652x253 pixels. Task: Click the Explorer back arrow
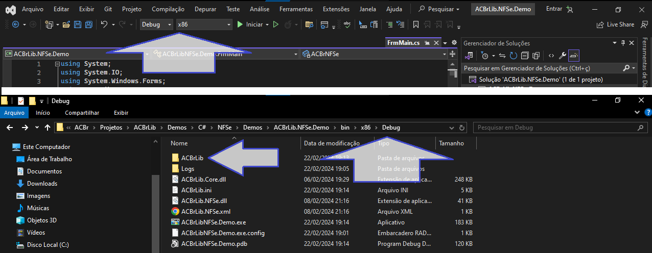coord(10,128)
